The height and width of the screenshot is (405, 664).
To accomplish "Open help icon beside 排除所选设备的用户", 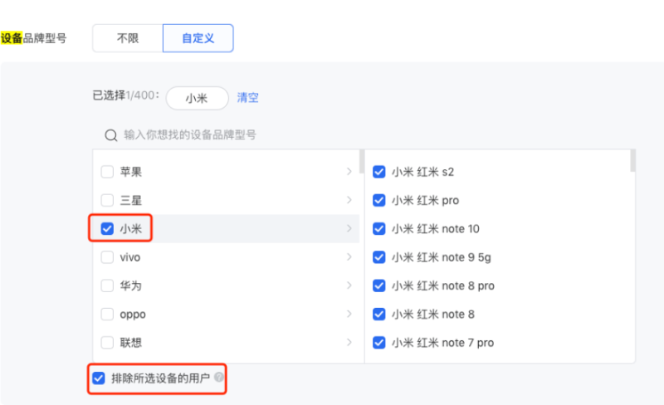I will [219, 377].
